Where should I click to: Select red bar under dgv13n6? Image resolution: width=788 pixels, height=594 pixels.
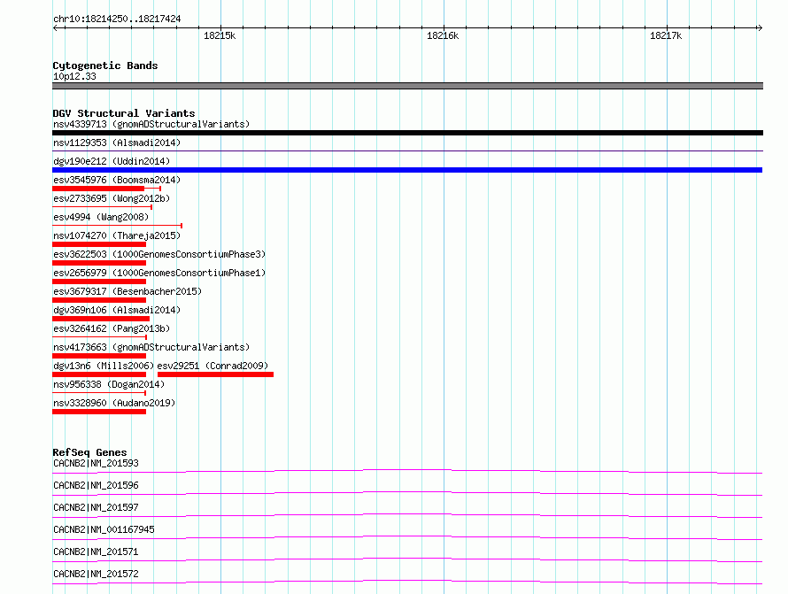point(99,374)
